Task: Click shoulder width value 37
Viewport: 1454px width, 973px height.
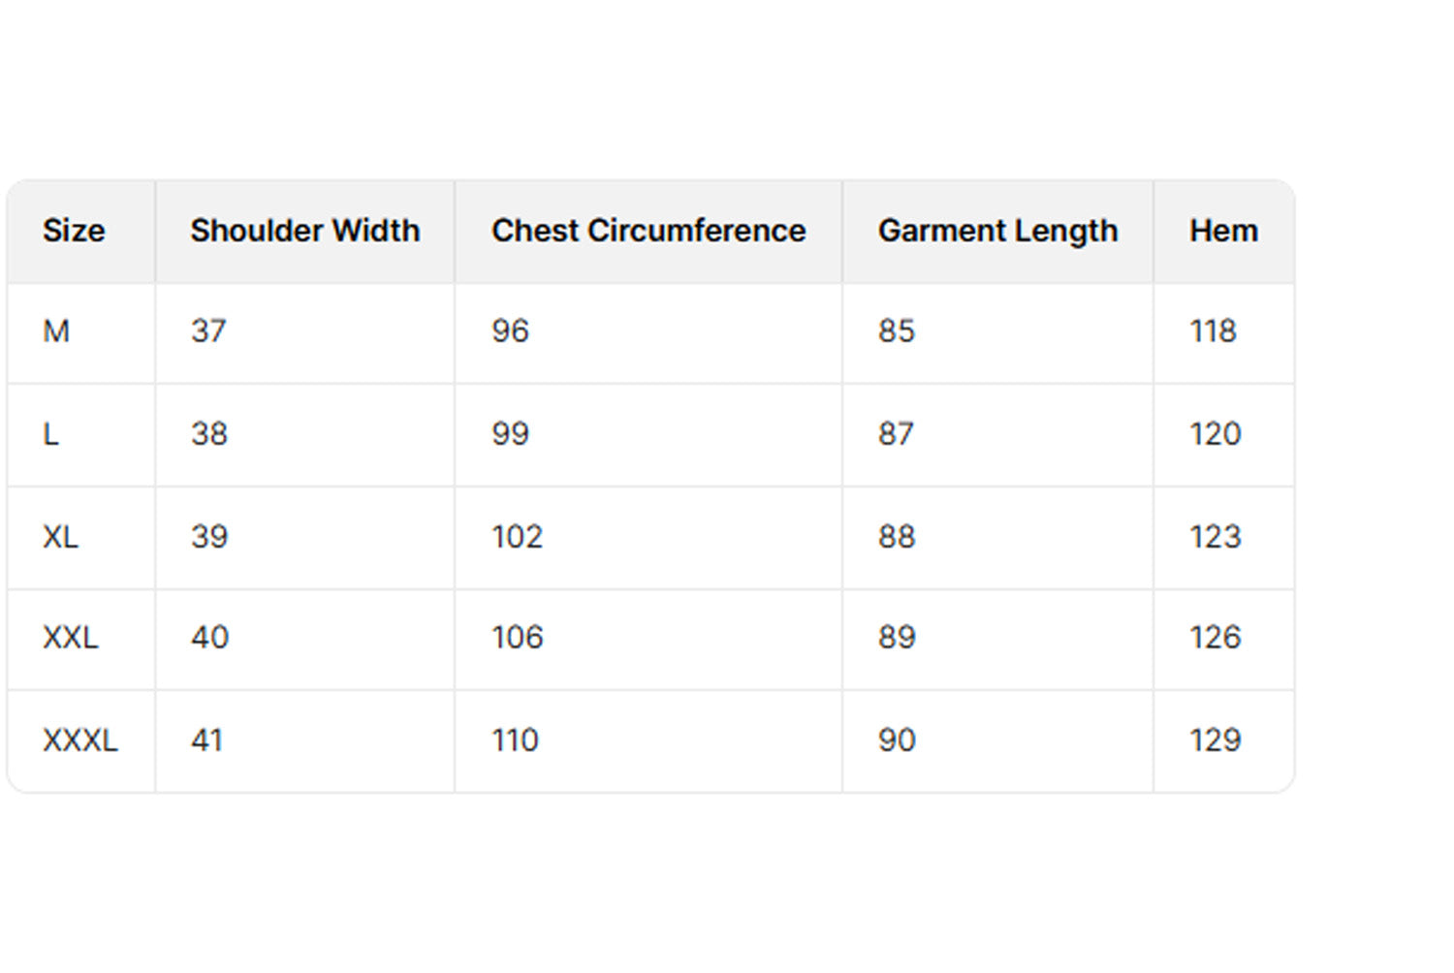Action: click(x=208, y=331)
